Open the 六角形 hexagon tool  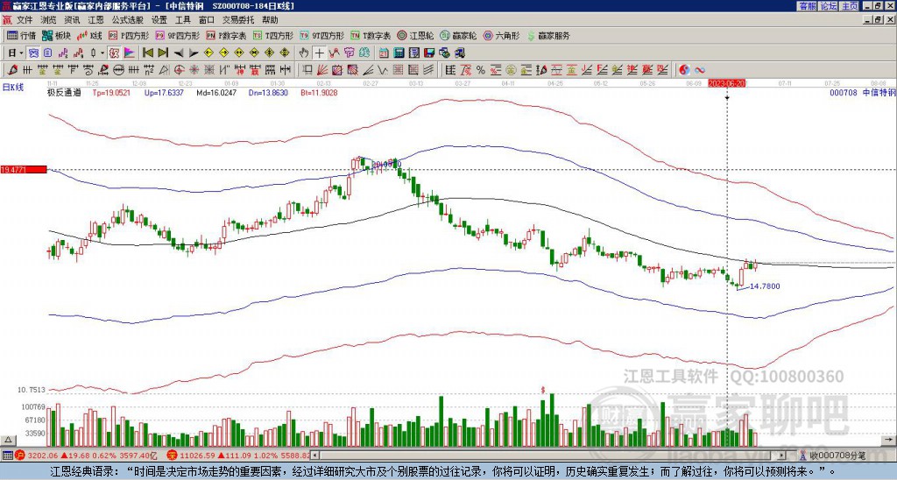click(501, 35)
